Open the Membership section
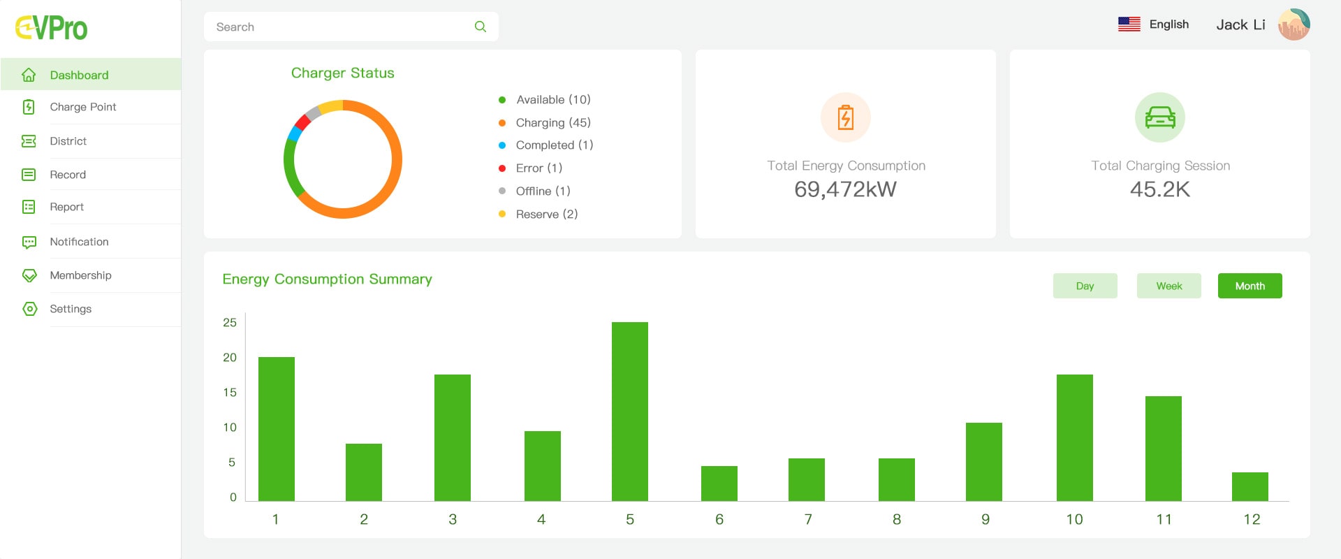This screenshot has height=559, width=1341. click(x=91, y=275)
